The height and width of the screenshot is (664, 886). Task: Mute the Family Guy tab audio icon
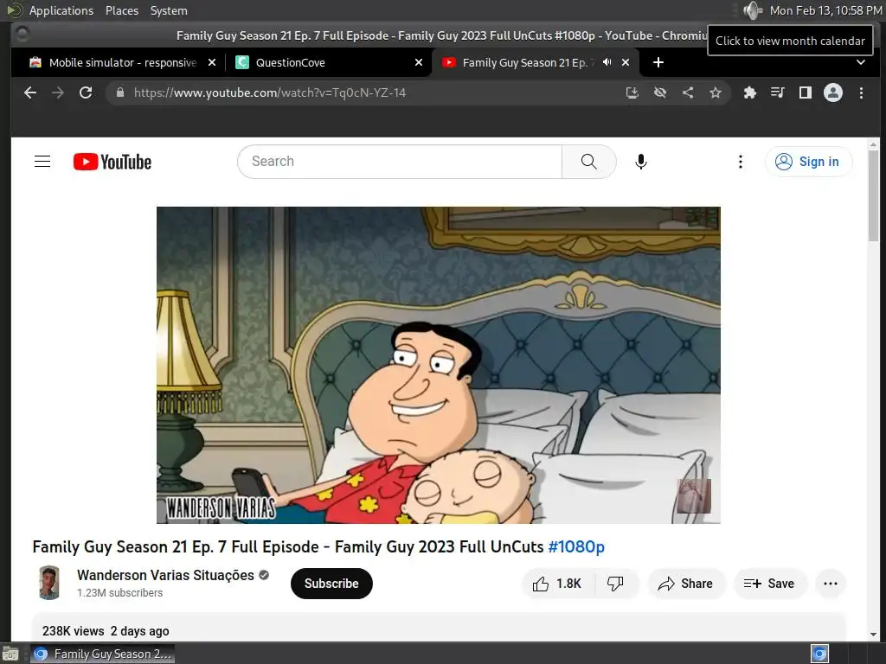607,62
